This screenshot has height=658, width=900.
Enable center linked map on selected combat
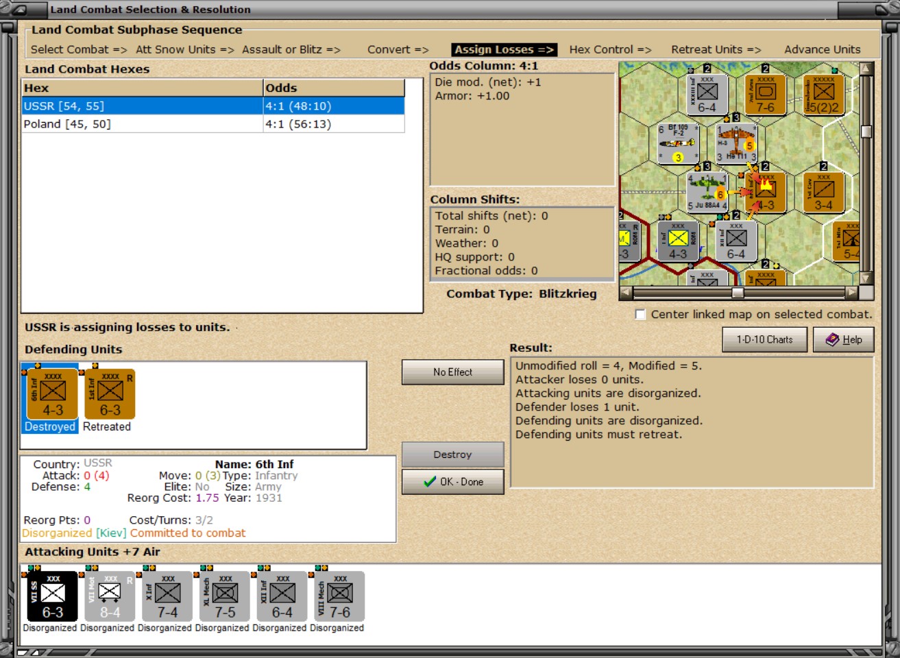tap(640, 315)
